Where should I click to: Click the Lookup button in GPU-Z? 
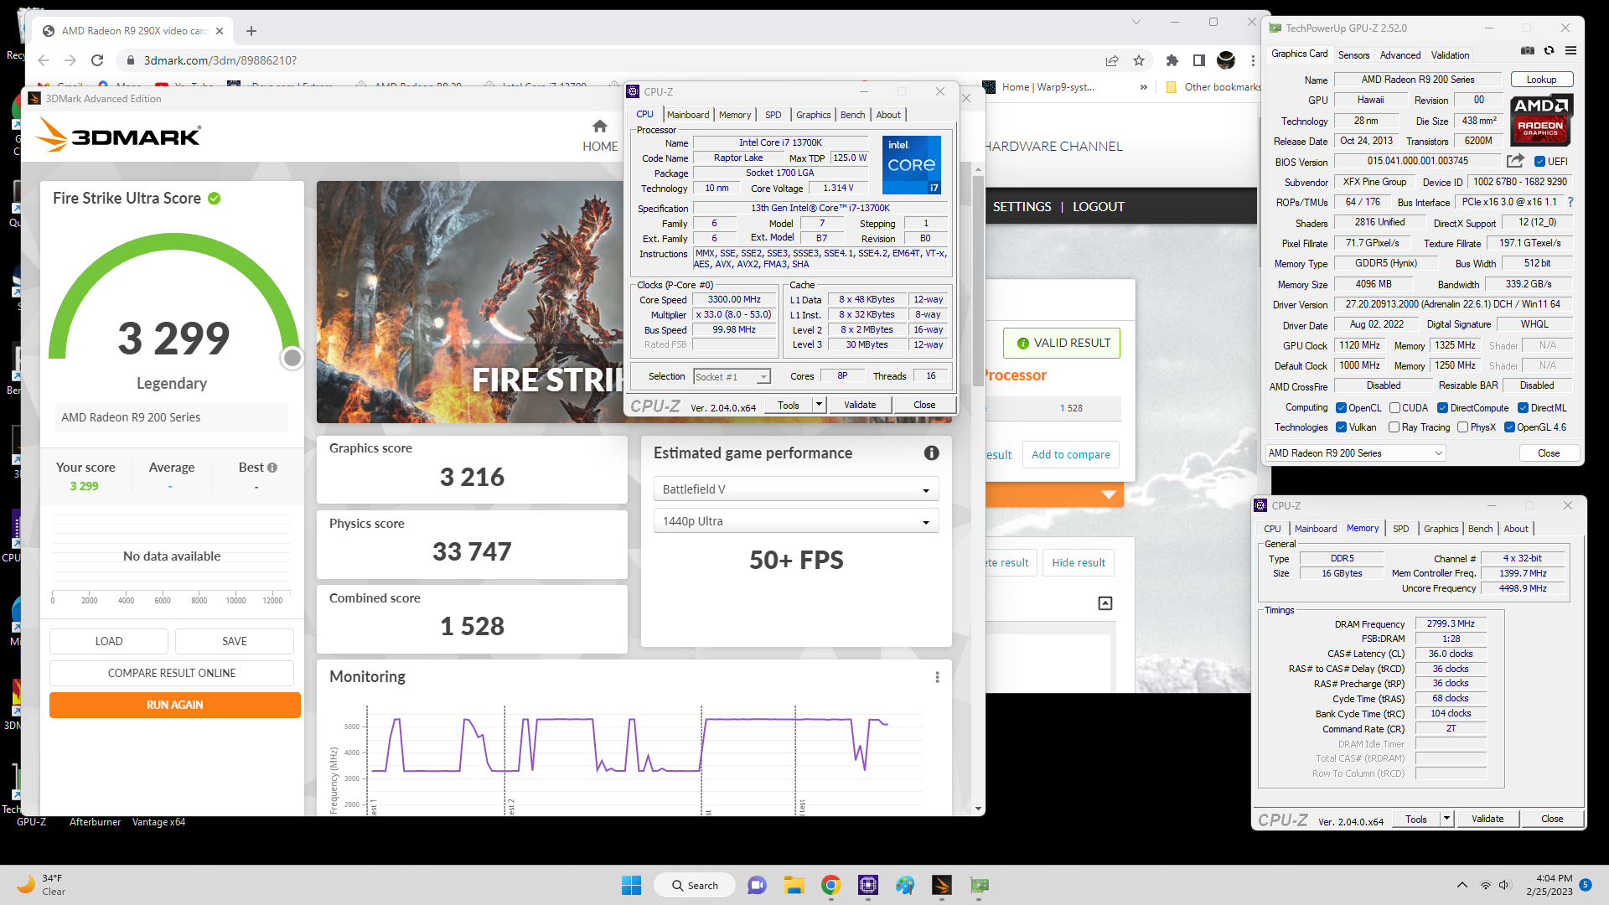[x=1541, y=80]
